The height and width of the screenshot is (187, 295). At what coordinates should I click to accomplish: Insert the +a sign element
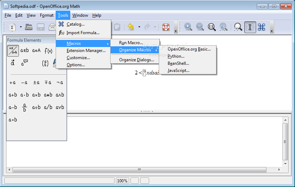[12, 83]
